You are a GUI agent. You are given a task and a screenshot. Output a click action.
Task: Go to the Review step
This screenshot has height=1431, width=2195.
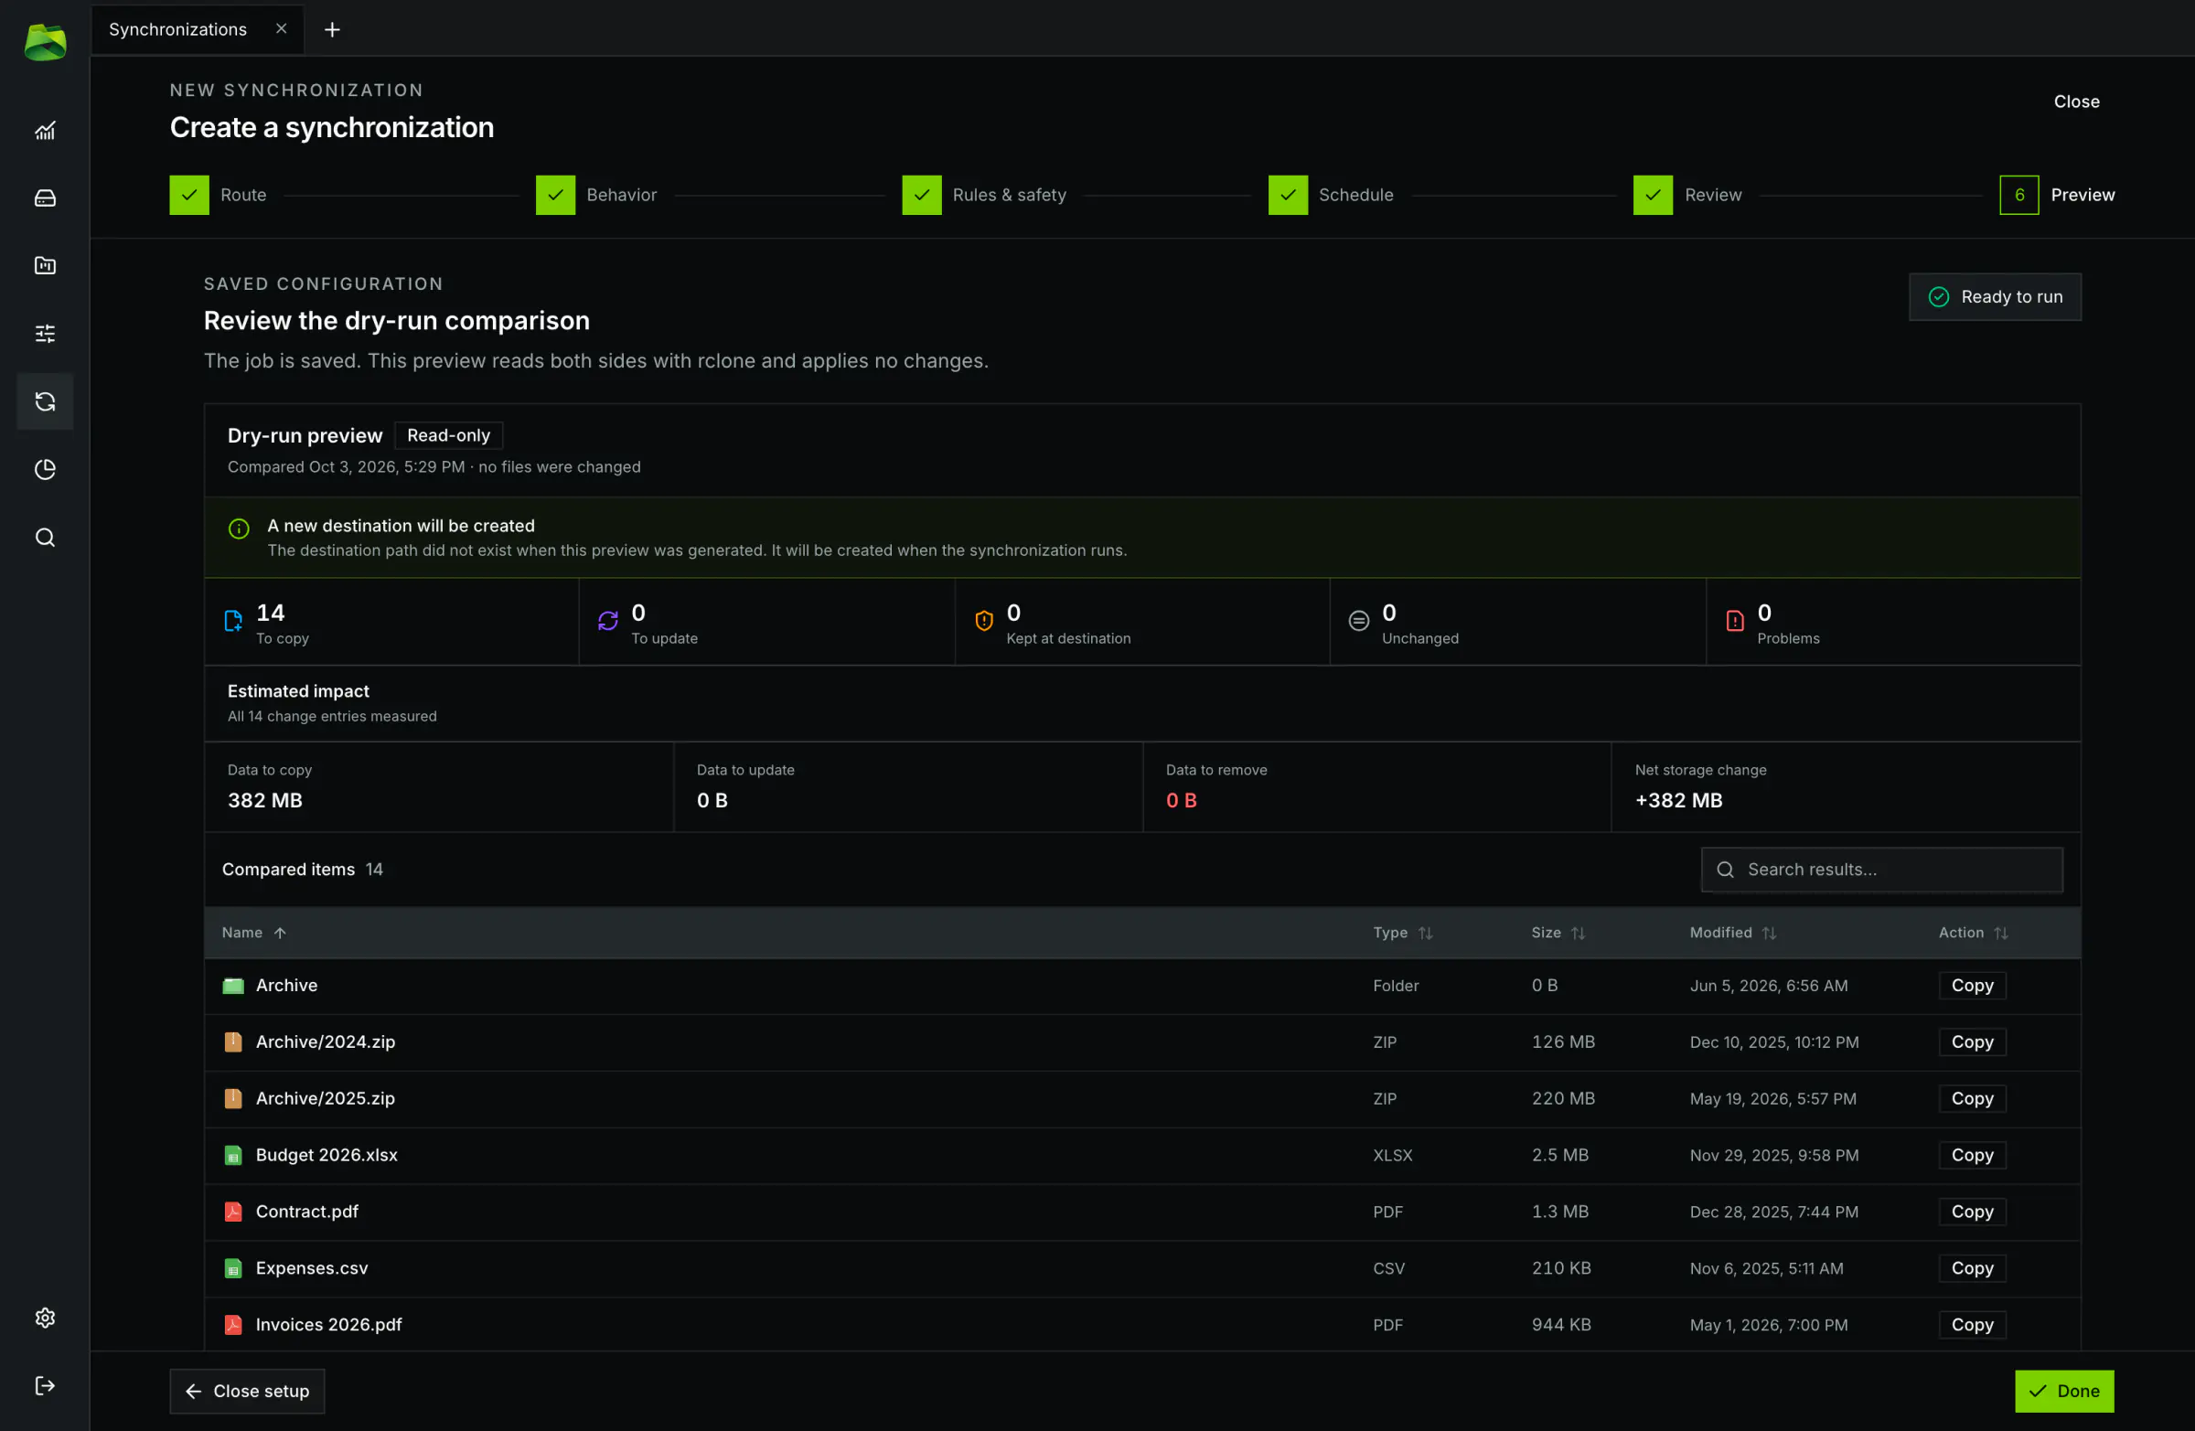(x=1686, y=195)
